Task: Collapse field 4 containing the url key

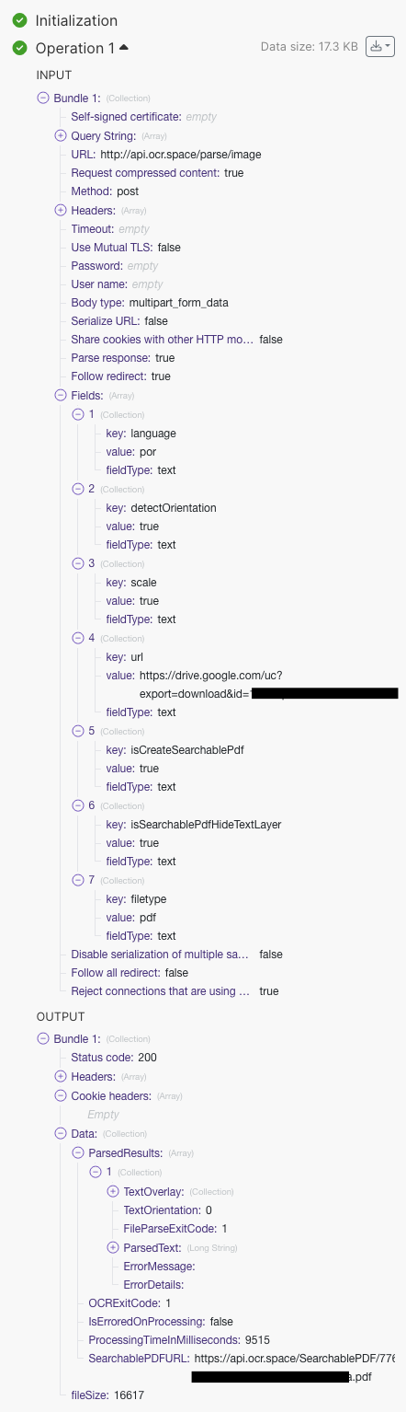Action: (x=78, y=638)
